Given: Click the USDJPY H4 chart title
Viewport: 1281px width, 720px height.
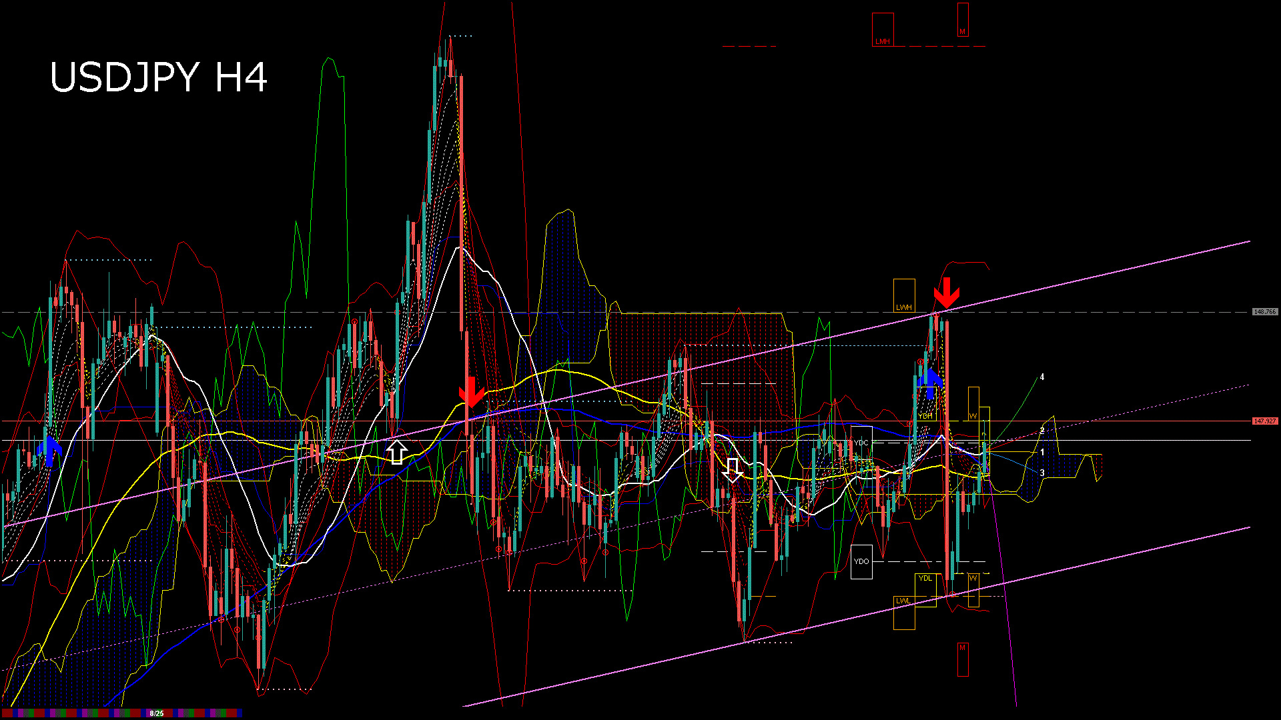Looking at the screenshot, I should coord(159,77).
